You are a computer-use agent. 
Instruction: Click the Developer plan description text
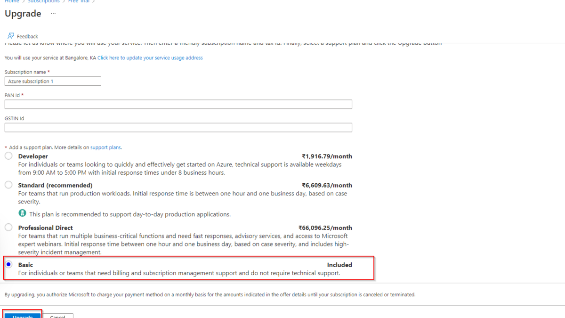click(x=180, y=169)
